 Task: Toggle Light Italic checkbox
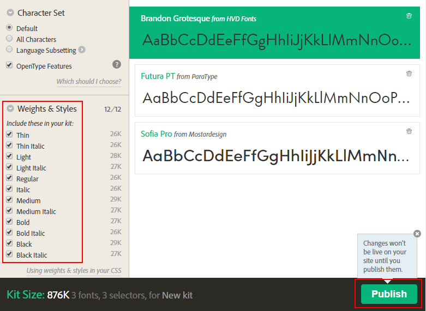point(9,167)
